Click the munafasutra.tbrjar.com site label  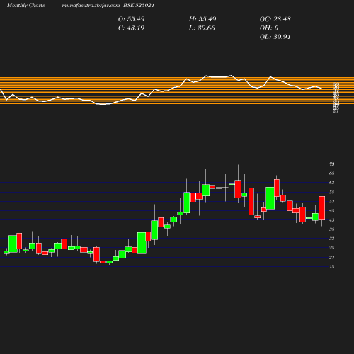pos(91,6)
